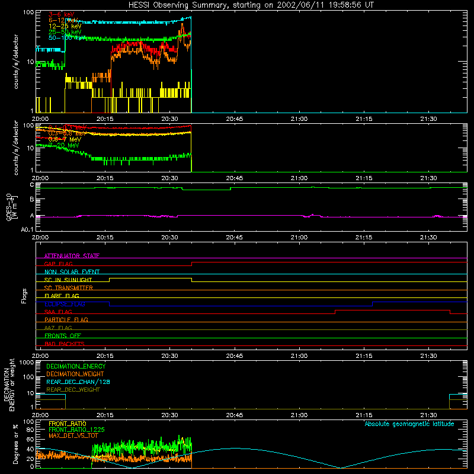Select the 0.3-0.8 MeV legend label
The width and height of the screenshot is (474, 474).
(x=66, y=133)
